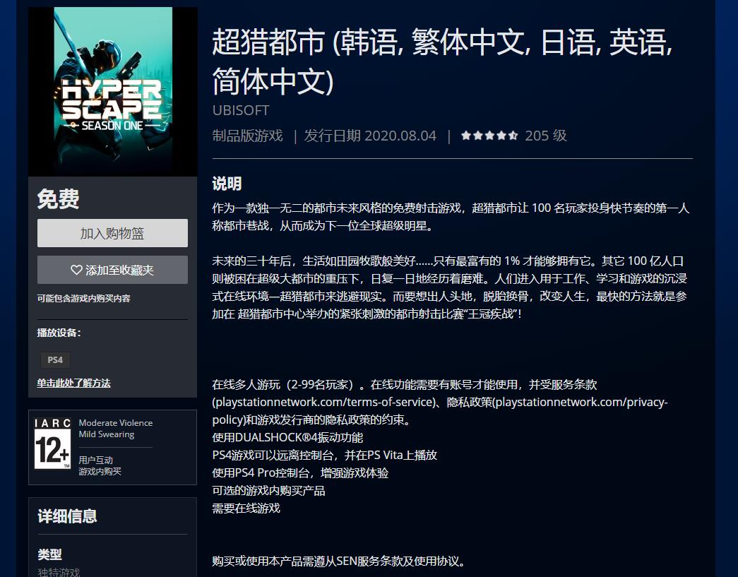Open the 独特游戏 genre link

[x=59, y=571]
